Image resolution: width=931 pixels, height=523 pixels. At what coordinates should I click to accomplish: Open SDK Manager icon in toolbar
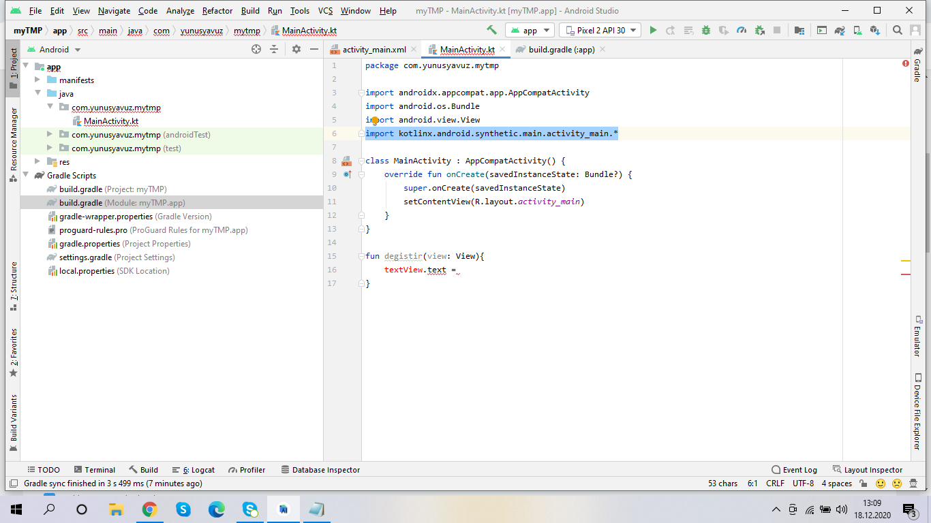[875, 30]
